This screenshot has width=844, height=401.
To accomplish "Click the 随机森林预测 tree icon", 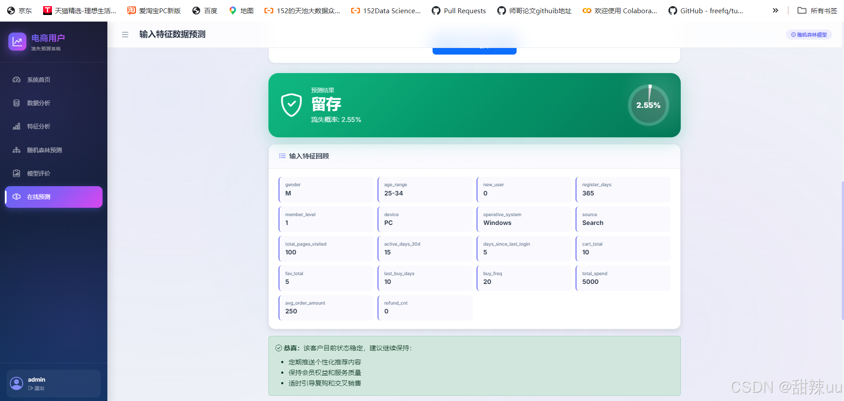I will pos(16,150).
